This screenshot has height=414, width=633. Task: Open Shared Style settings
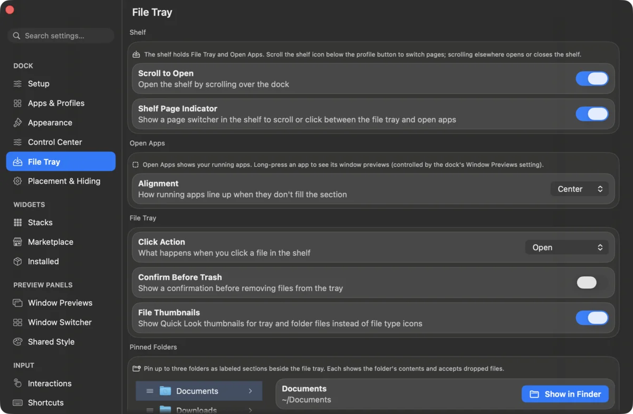tap(61, 342)
